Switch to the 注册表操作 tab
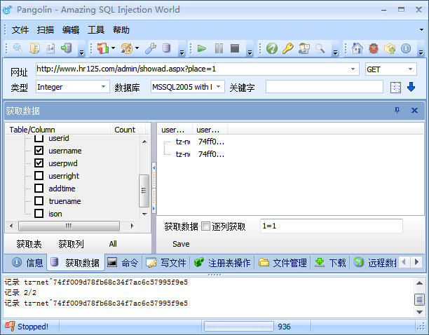Screen dimensions: 429x335 pyautogui.click(x=222, y=263)
